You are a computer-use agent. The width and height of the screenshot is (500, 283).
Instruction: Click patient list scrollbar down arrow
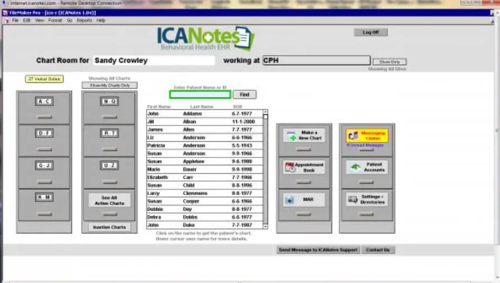[x=265, y=226]
